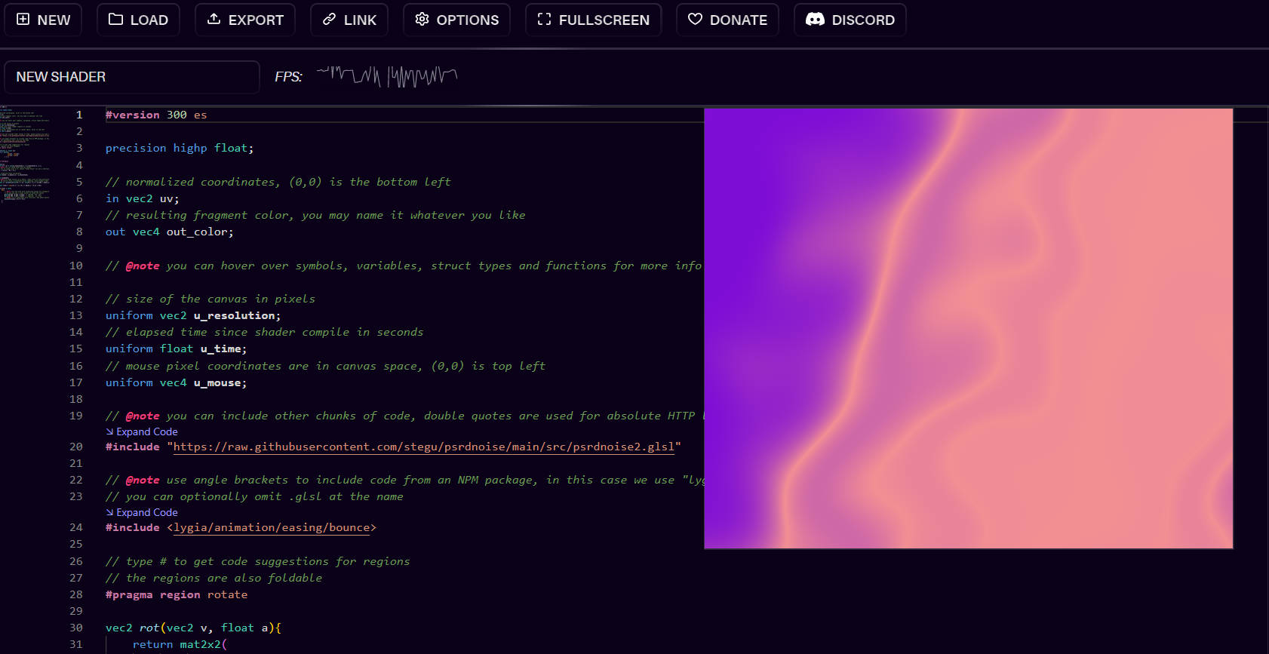Open the psrdnoise2.glsl GitHub URL

(424, 447)
